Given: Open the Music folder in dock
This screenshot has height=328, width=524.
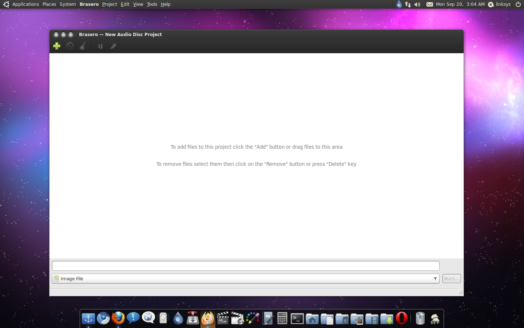Looking at the screenshot, I should point(342,319).
